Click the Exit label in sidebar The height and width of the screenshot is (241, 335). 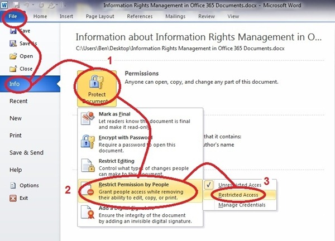[23, 198]
